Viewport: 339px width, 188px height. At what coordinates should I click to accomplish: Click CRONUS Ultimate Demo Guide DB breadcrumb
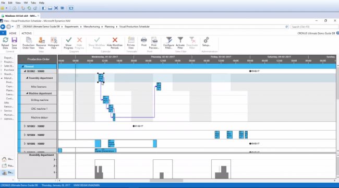(x=41, y=27)
